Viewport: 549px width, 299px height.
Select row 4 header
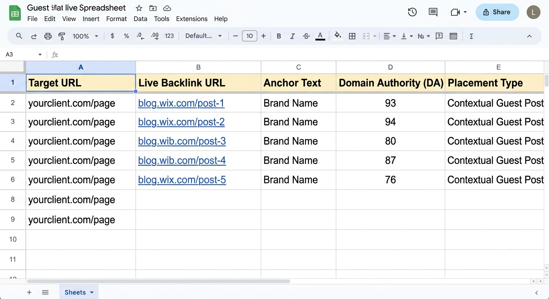coord(13,141)
